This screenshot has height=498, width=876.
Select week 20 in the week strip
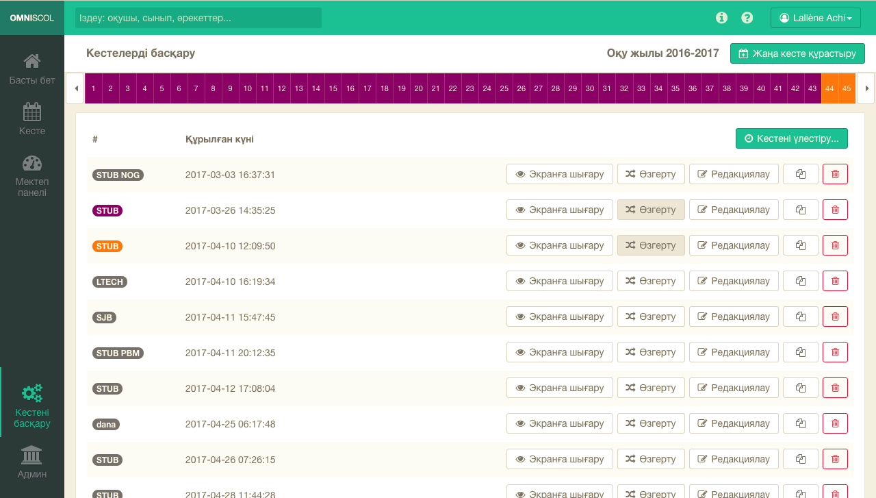coord(418,88)
